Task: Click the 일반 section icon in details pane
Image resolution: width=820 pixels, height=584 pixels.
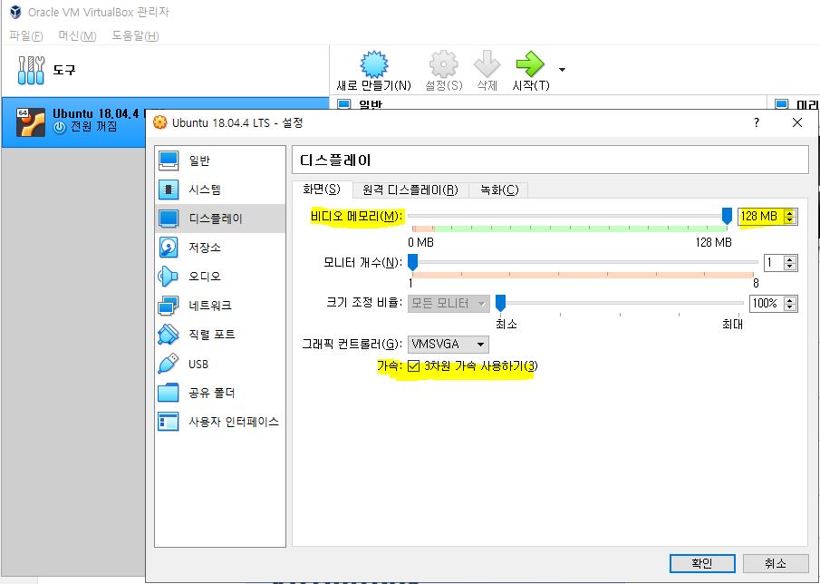Action: coord(343,103)
